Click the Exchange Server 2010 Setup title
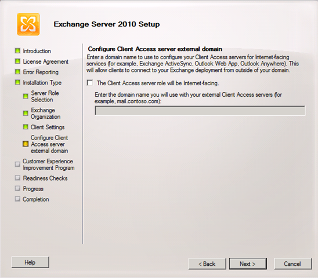The image size is (318, 278). (x=107, y=24)
